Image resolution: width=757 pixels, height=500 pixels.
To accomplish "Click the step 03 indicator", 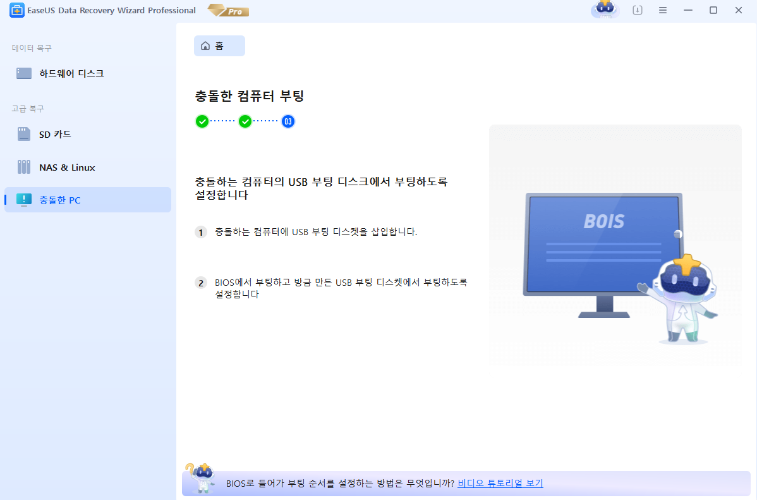I will tap(288, 121).
